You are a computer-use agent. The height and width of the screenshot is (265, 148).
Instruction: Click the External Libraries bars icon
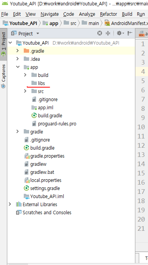coord(19,204)
